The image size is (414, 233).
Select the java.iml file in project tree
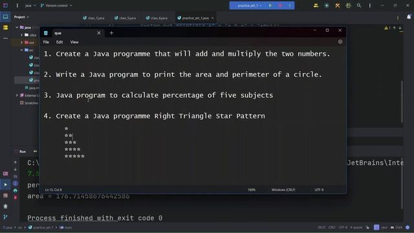[x=32, y=88]
